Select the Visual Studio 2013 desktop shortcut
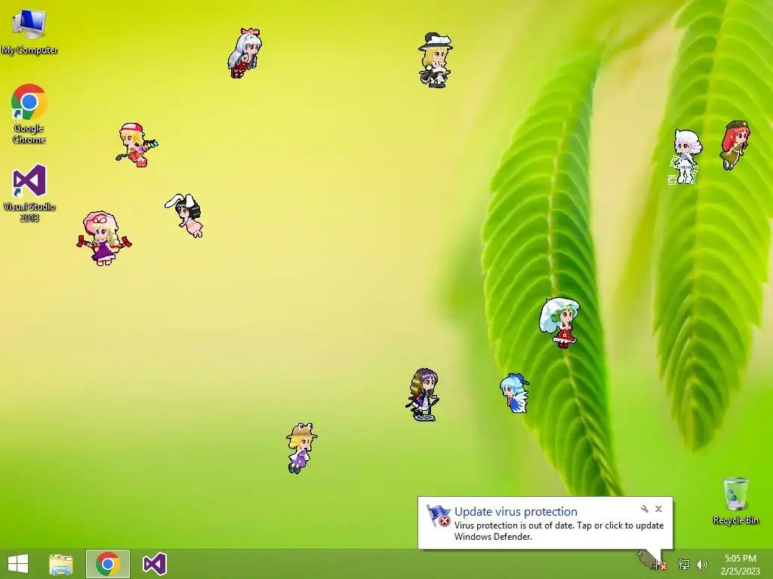773x579 pixels. pyautogui.click(x=29, y=193)
